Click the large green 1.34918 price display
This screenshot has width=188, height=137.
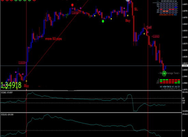[11, 85]
